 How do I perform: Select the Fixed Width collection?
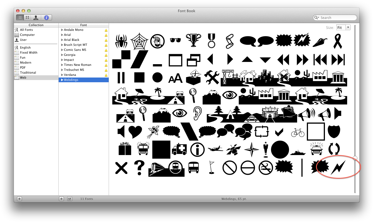point(29,53)
